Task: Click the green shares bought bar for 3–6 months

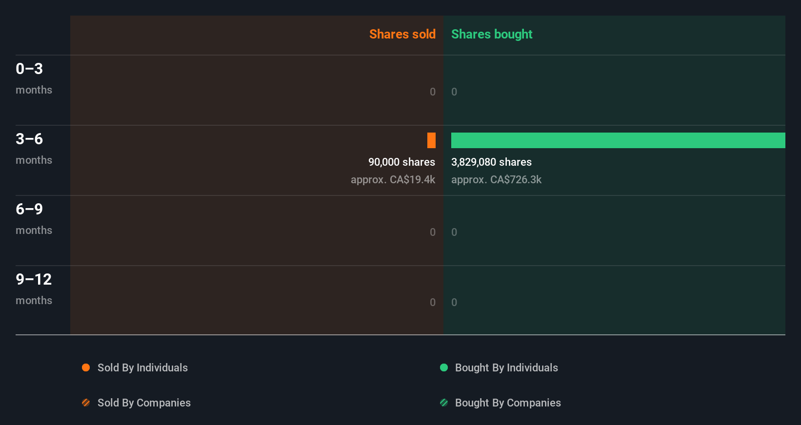Action: click(618, 140)
